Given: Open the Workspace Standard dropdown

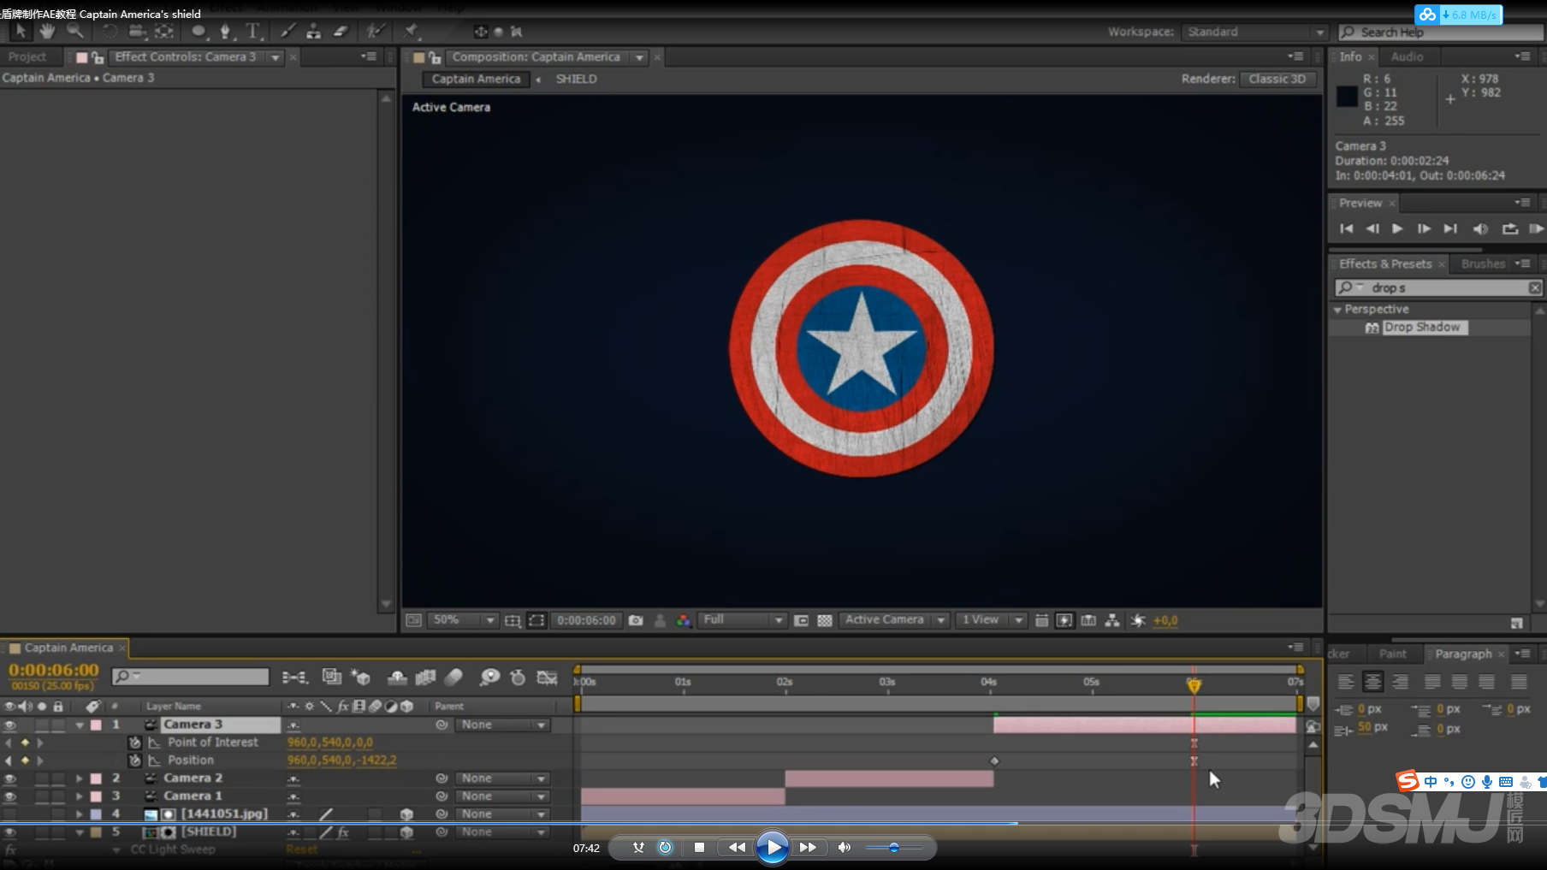Looking at the screenshot, I should [1255, 32].
